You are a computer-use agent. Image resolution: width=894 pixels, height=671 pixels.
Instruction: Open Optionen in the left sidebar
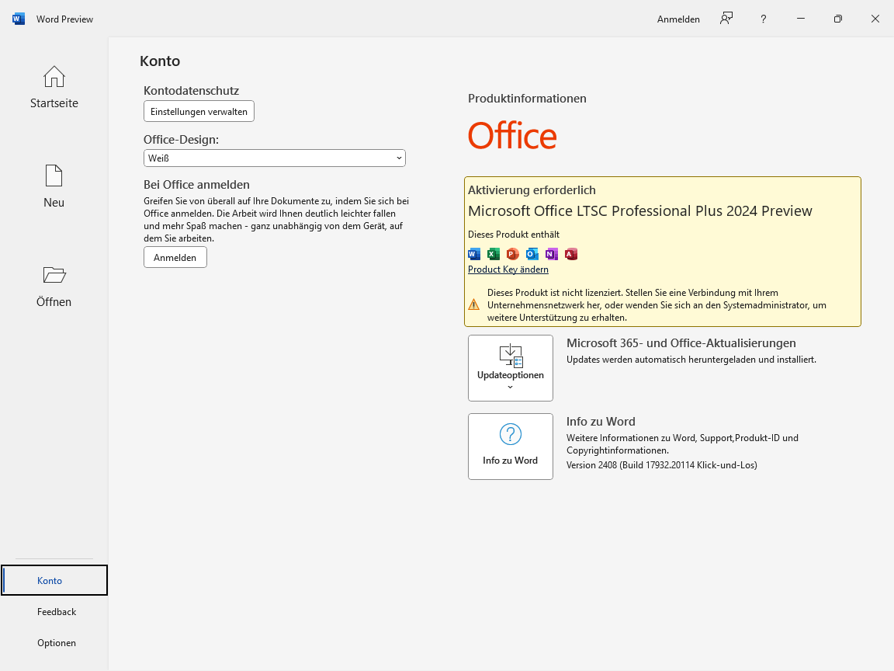57,643
